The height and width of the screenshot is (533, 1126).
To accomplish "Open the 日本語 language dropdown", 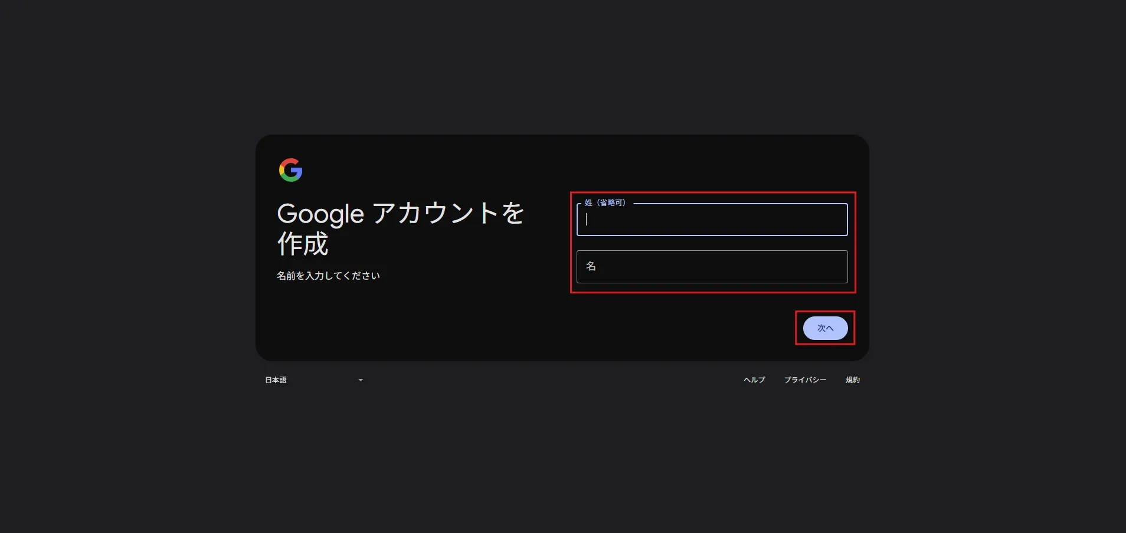I will (314, 380).
